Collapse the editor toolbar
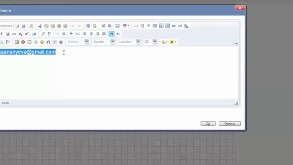This screenshot has height=165, width=293. coord(236,44)
